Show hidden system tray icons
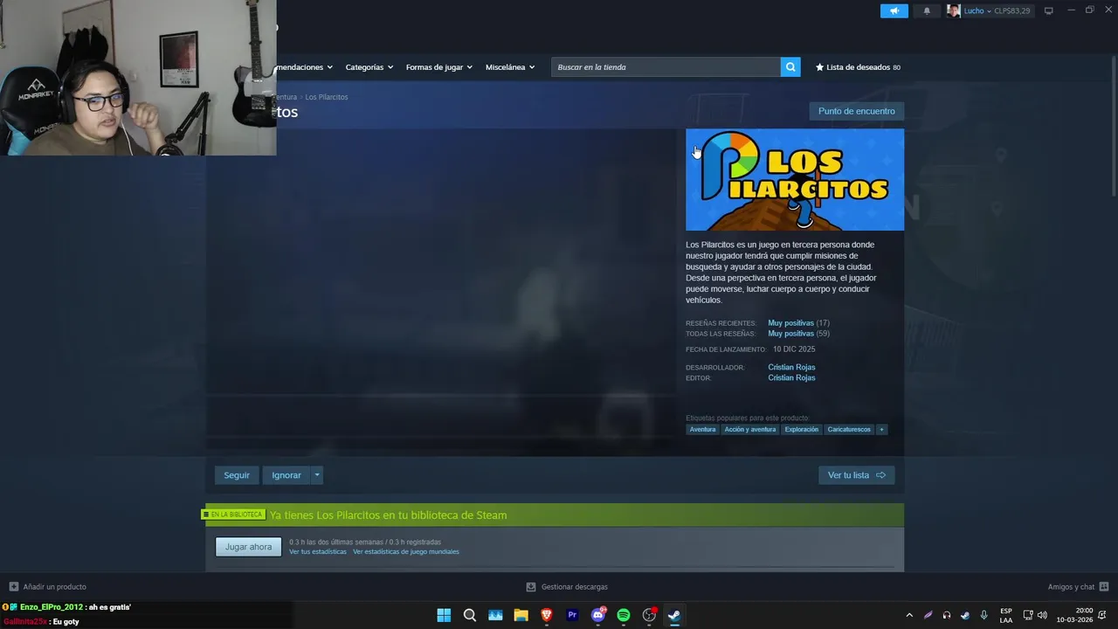Viewport: 1118px width, 629px height. coord(909,615)
